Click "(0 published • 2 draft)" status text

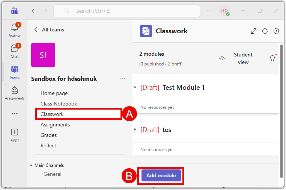click(161, 64)
